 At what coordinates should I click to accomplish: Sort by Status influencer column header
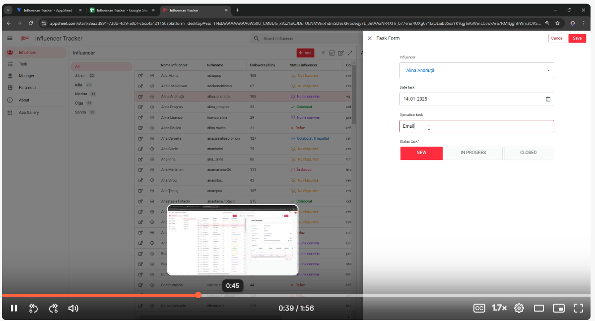[303, 65]
